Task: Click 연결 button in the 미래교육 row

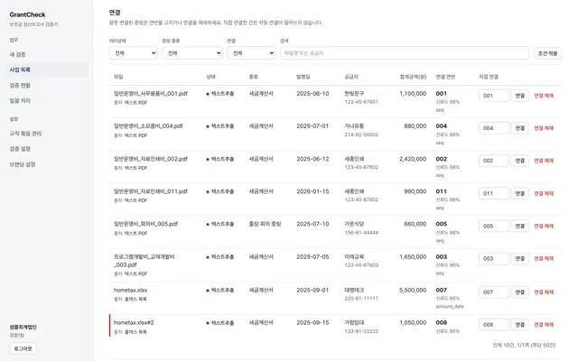Action: (x=520, y=259)
